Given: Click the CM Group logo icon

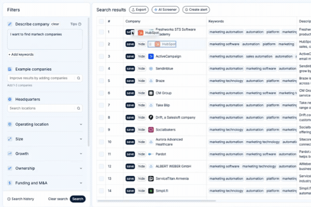Looking at the screenshot, I should tap(151, 93).
